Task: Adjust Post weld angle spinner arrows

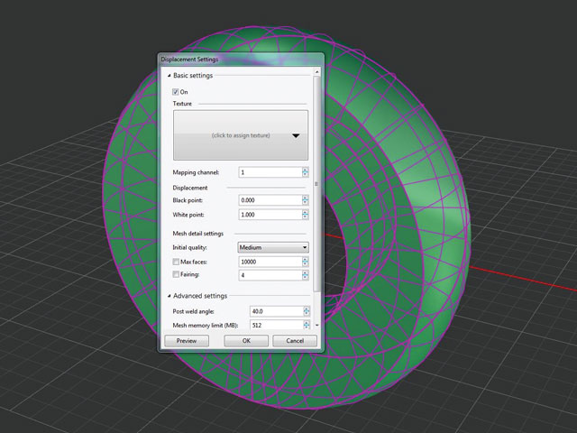Action: [x=307, y=311]
